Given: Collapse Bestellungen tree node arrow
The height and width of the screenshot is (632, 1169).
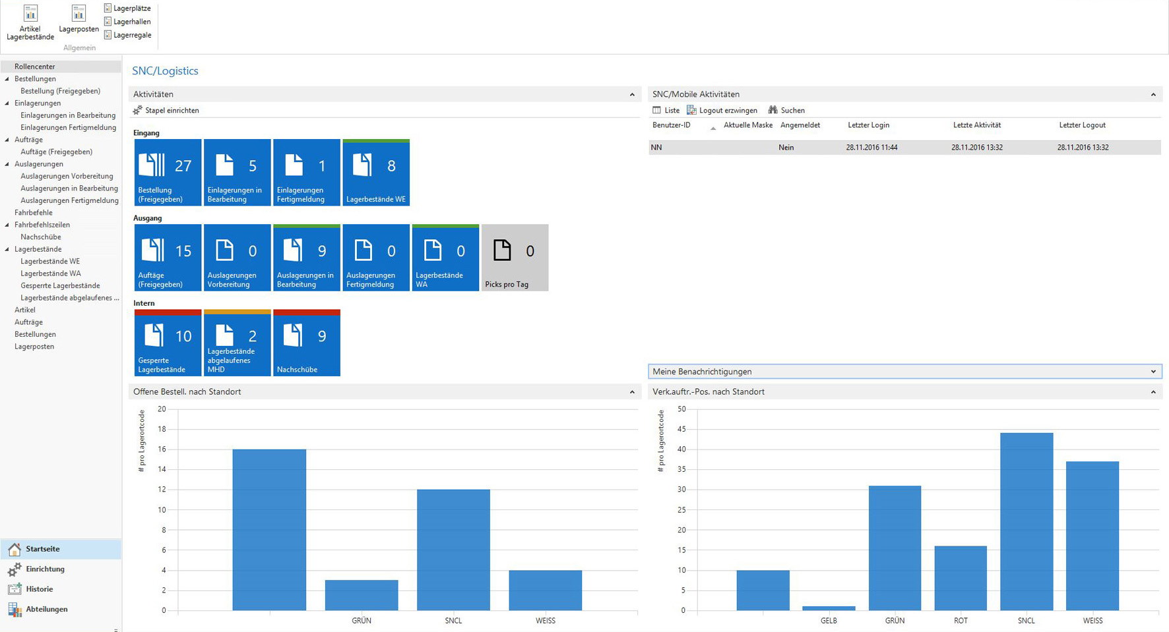Looking at the screenshot, I should click(x=7, y=78).
